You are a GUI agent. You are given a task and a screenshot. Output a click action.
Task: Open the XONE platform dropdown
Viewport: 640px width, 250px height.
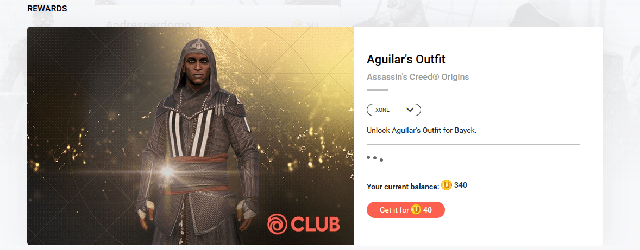[x=393, y=110]
